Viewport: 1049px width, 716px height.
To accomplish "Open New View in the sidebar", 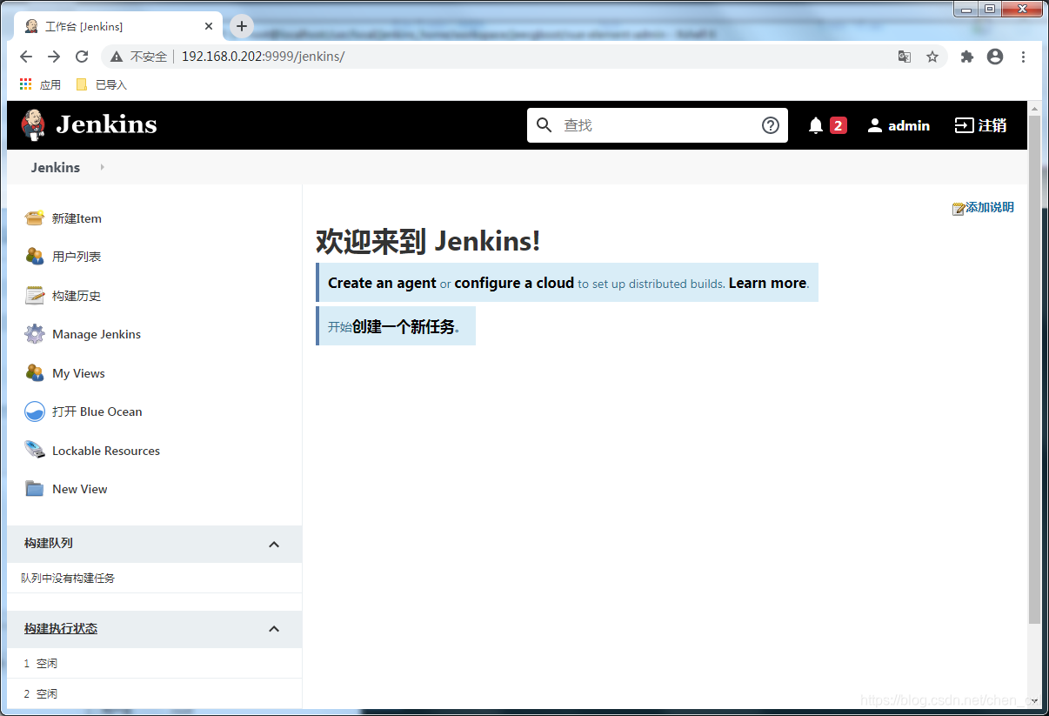I will 80,489.
